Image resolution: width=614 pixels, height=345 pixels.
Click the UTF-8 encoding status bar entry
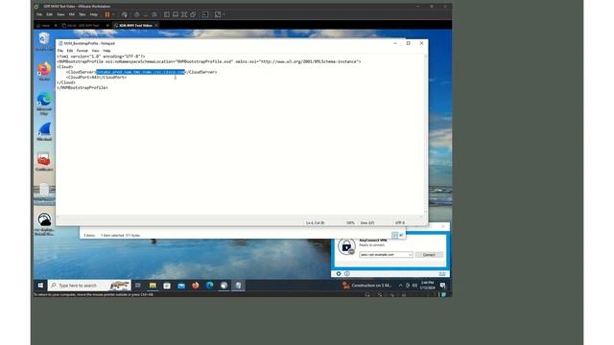pos(400,222)
